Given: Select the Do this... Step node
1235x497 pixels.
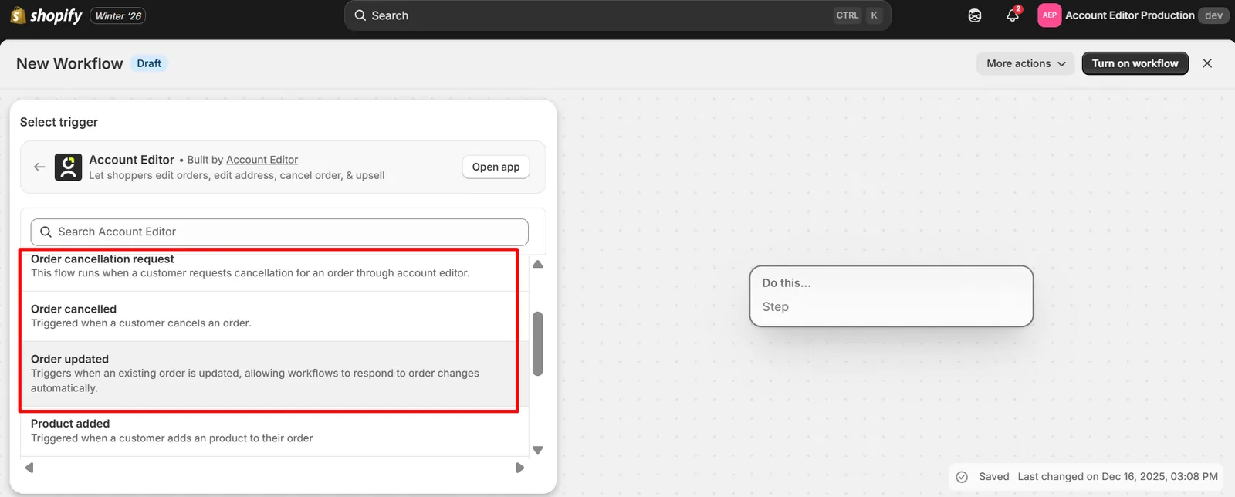Looking at the screenshot, I should (x=891, y=296).
